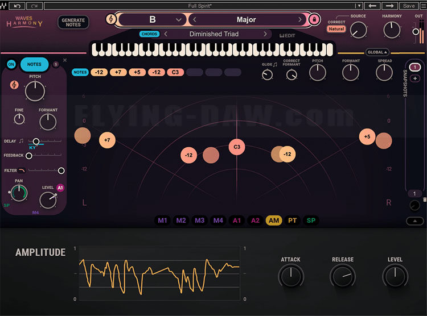
Task: Select the +7 voice chip
Action: [118, 72]
